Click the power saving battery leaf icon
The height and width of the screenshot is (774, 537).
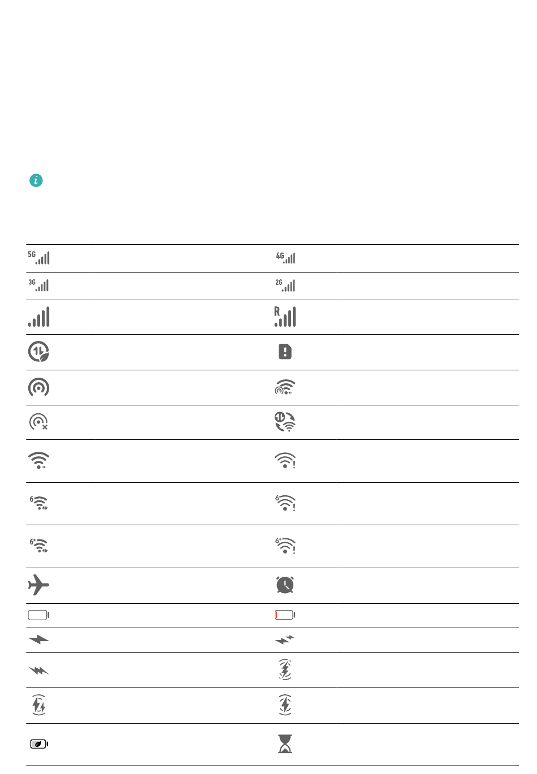39,744
